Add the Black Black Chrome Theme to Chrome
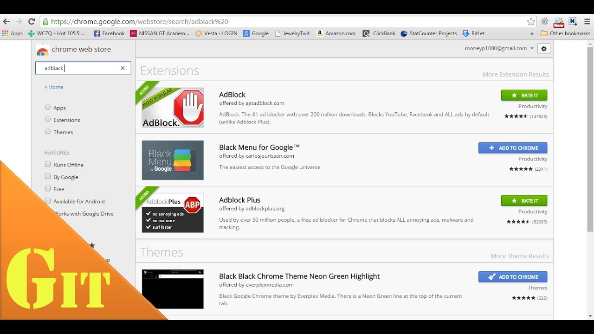The image size is (594, 334). (x=513, y=277)
